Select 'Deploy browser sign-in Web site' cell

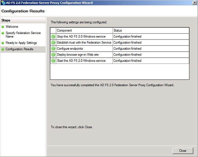pyautogui.click(x=84, y=54)
